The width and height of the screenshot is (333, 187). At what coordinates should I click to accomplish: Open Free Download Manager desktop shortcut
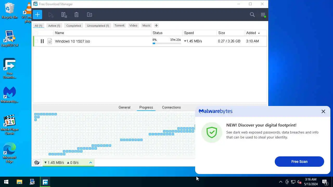(10, 69)
